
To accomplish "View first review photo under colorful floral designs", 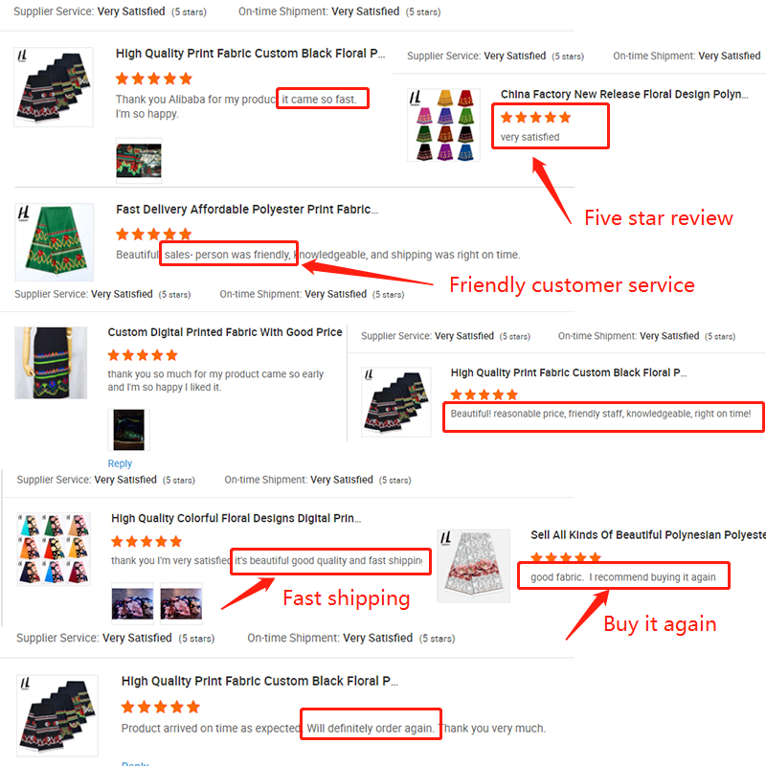I will [132, 604].
